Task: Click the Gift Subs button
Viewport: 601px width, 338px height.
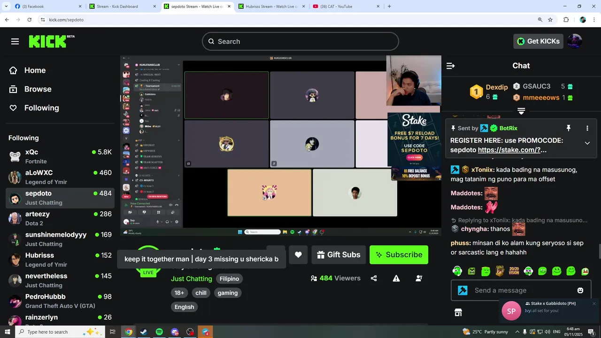Action: pos(339,254)
